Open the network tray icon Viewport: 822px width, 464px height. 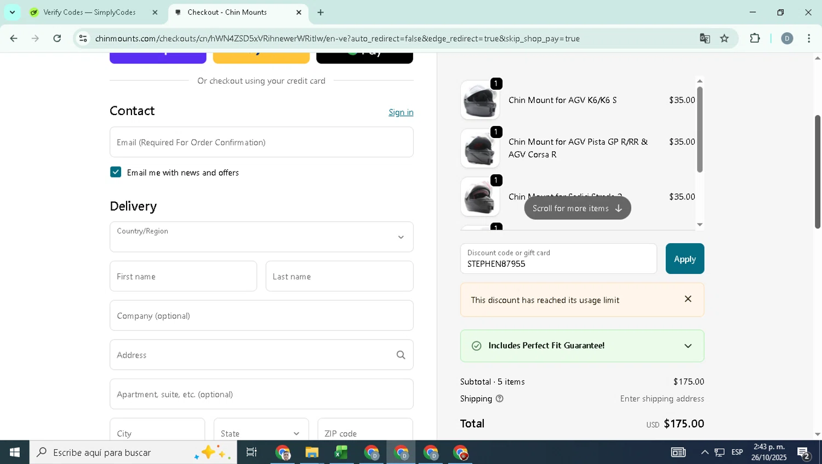coord(720,452)
